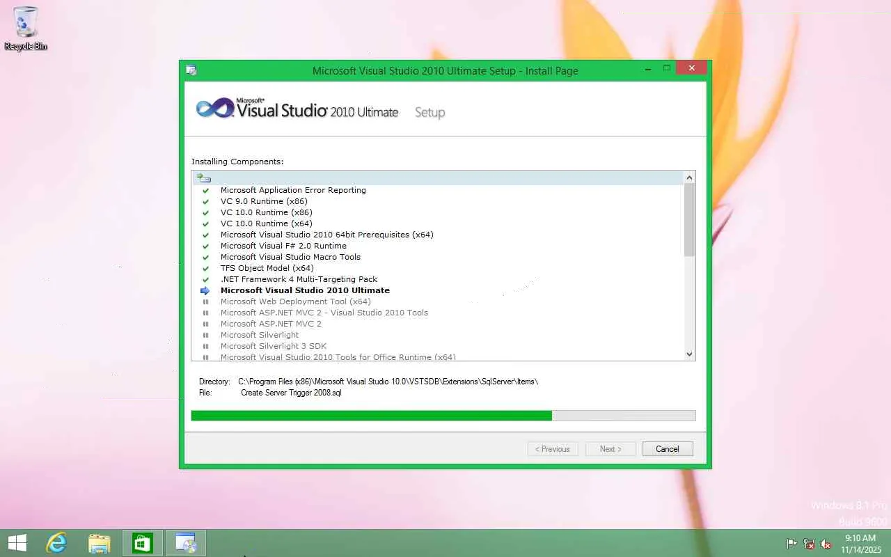Screen dimensions: 891x557
Task: Click checkmark beside VC 10.0 Runtime (x64)
Action: (205, 223)
